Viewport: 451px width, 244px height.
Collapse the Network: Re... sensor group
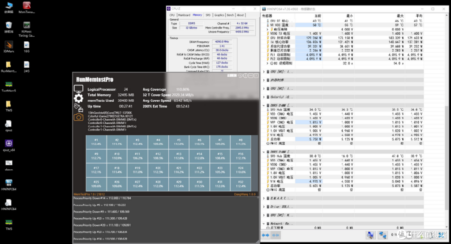[264, 223]
